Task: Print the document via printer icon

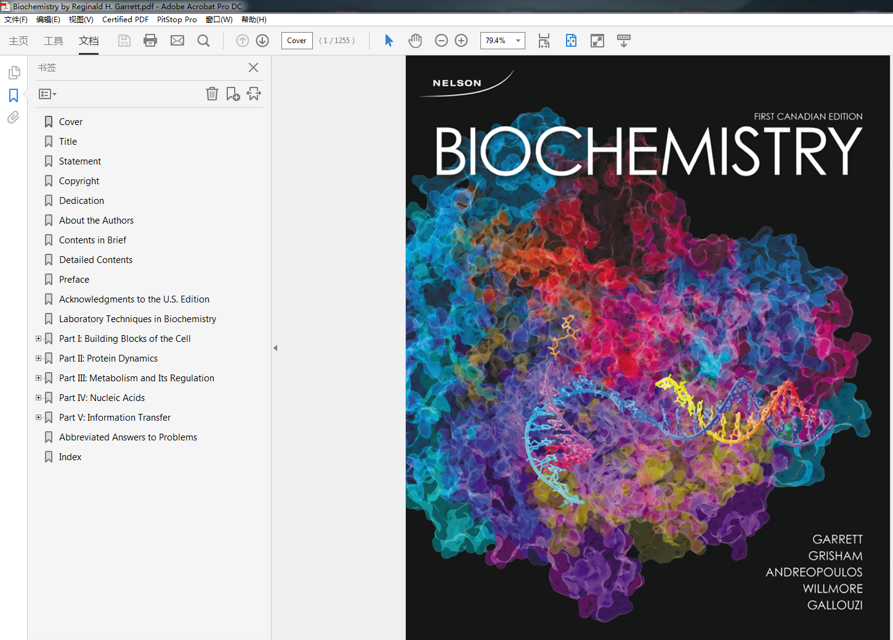Action: [x=150, y=41]
